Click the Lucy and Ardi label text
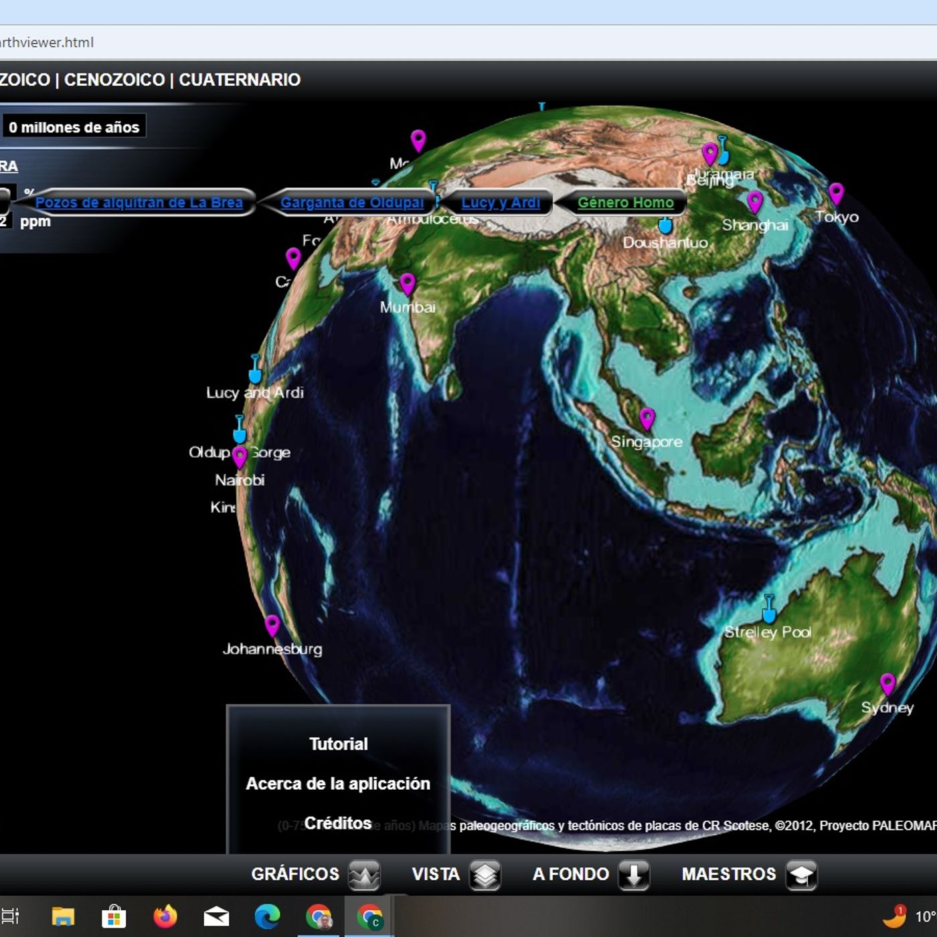This screenshot has height=937, width=937. [x=255, y=393]
